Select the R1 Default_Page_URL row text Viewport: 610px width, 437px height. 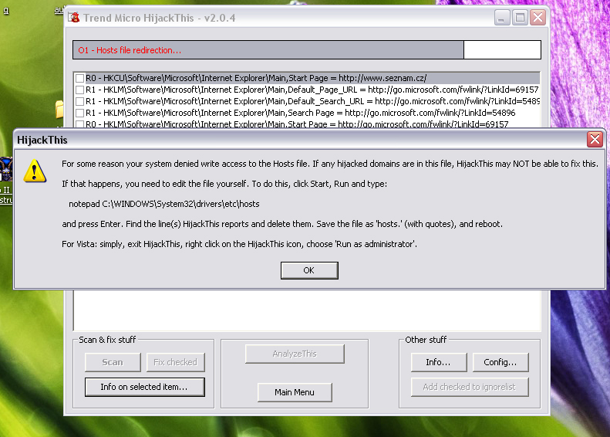click(312, 90)
